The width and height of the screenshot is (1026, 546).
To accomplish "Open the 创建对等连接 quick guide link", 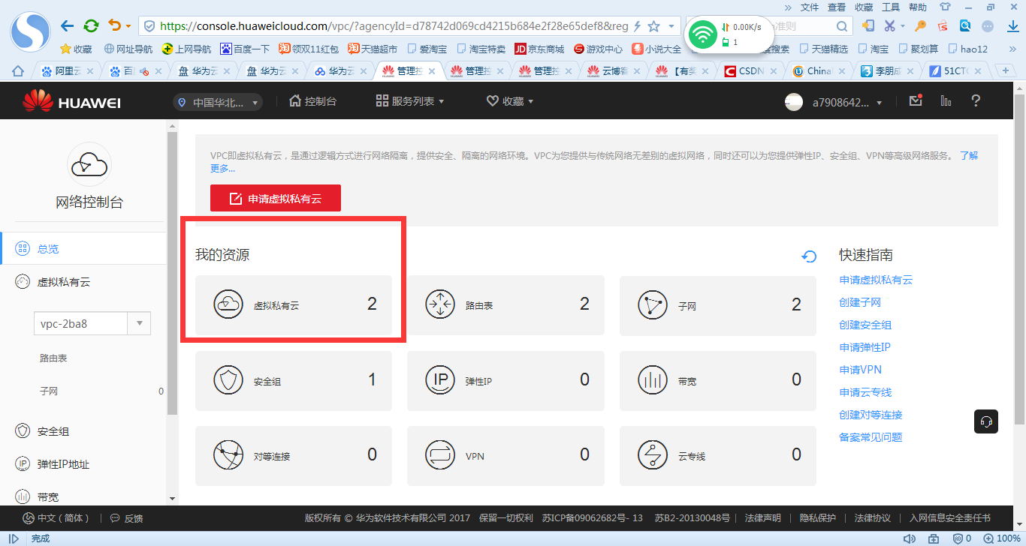I will [871, 415].
